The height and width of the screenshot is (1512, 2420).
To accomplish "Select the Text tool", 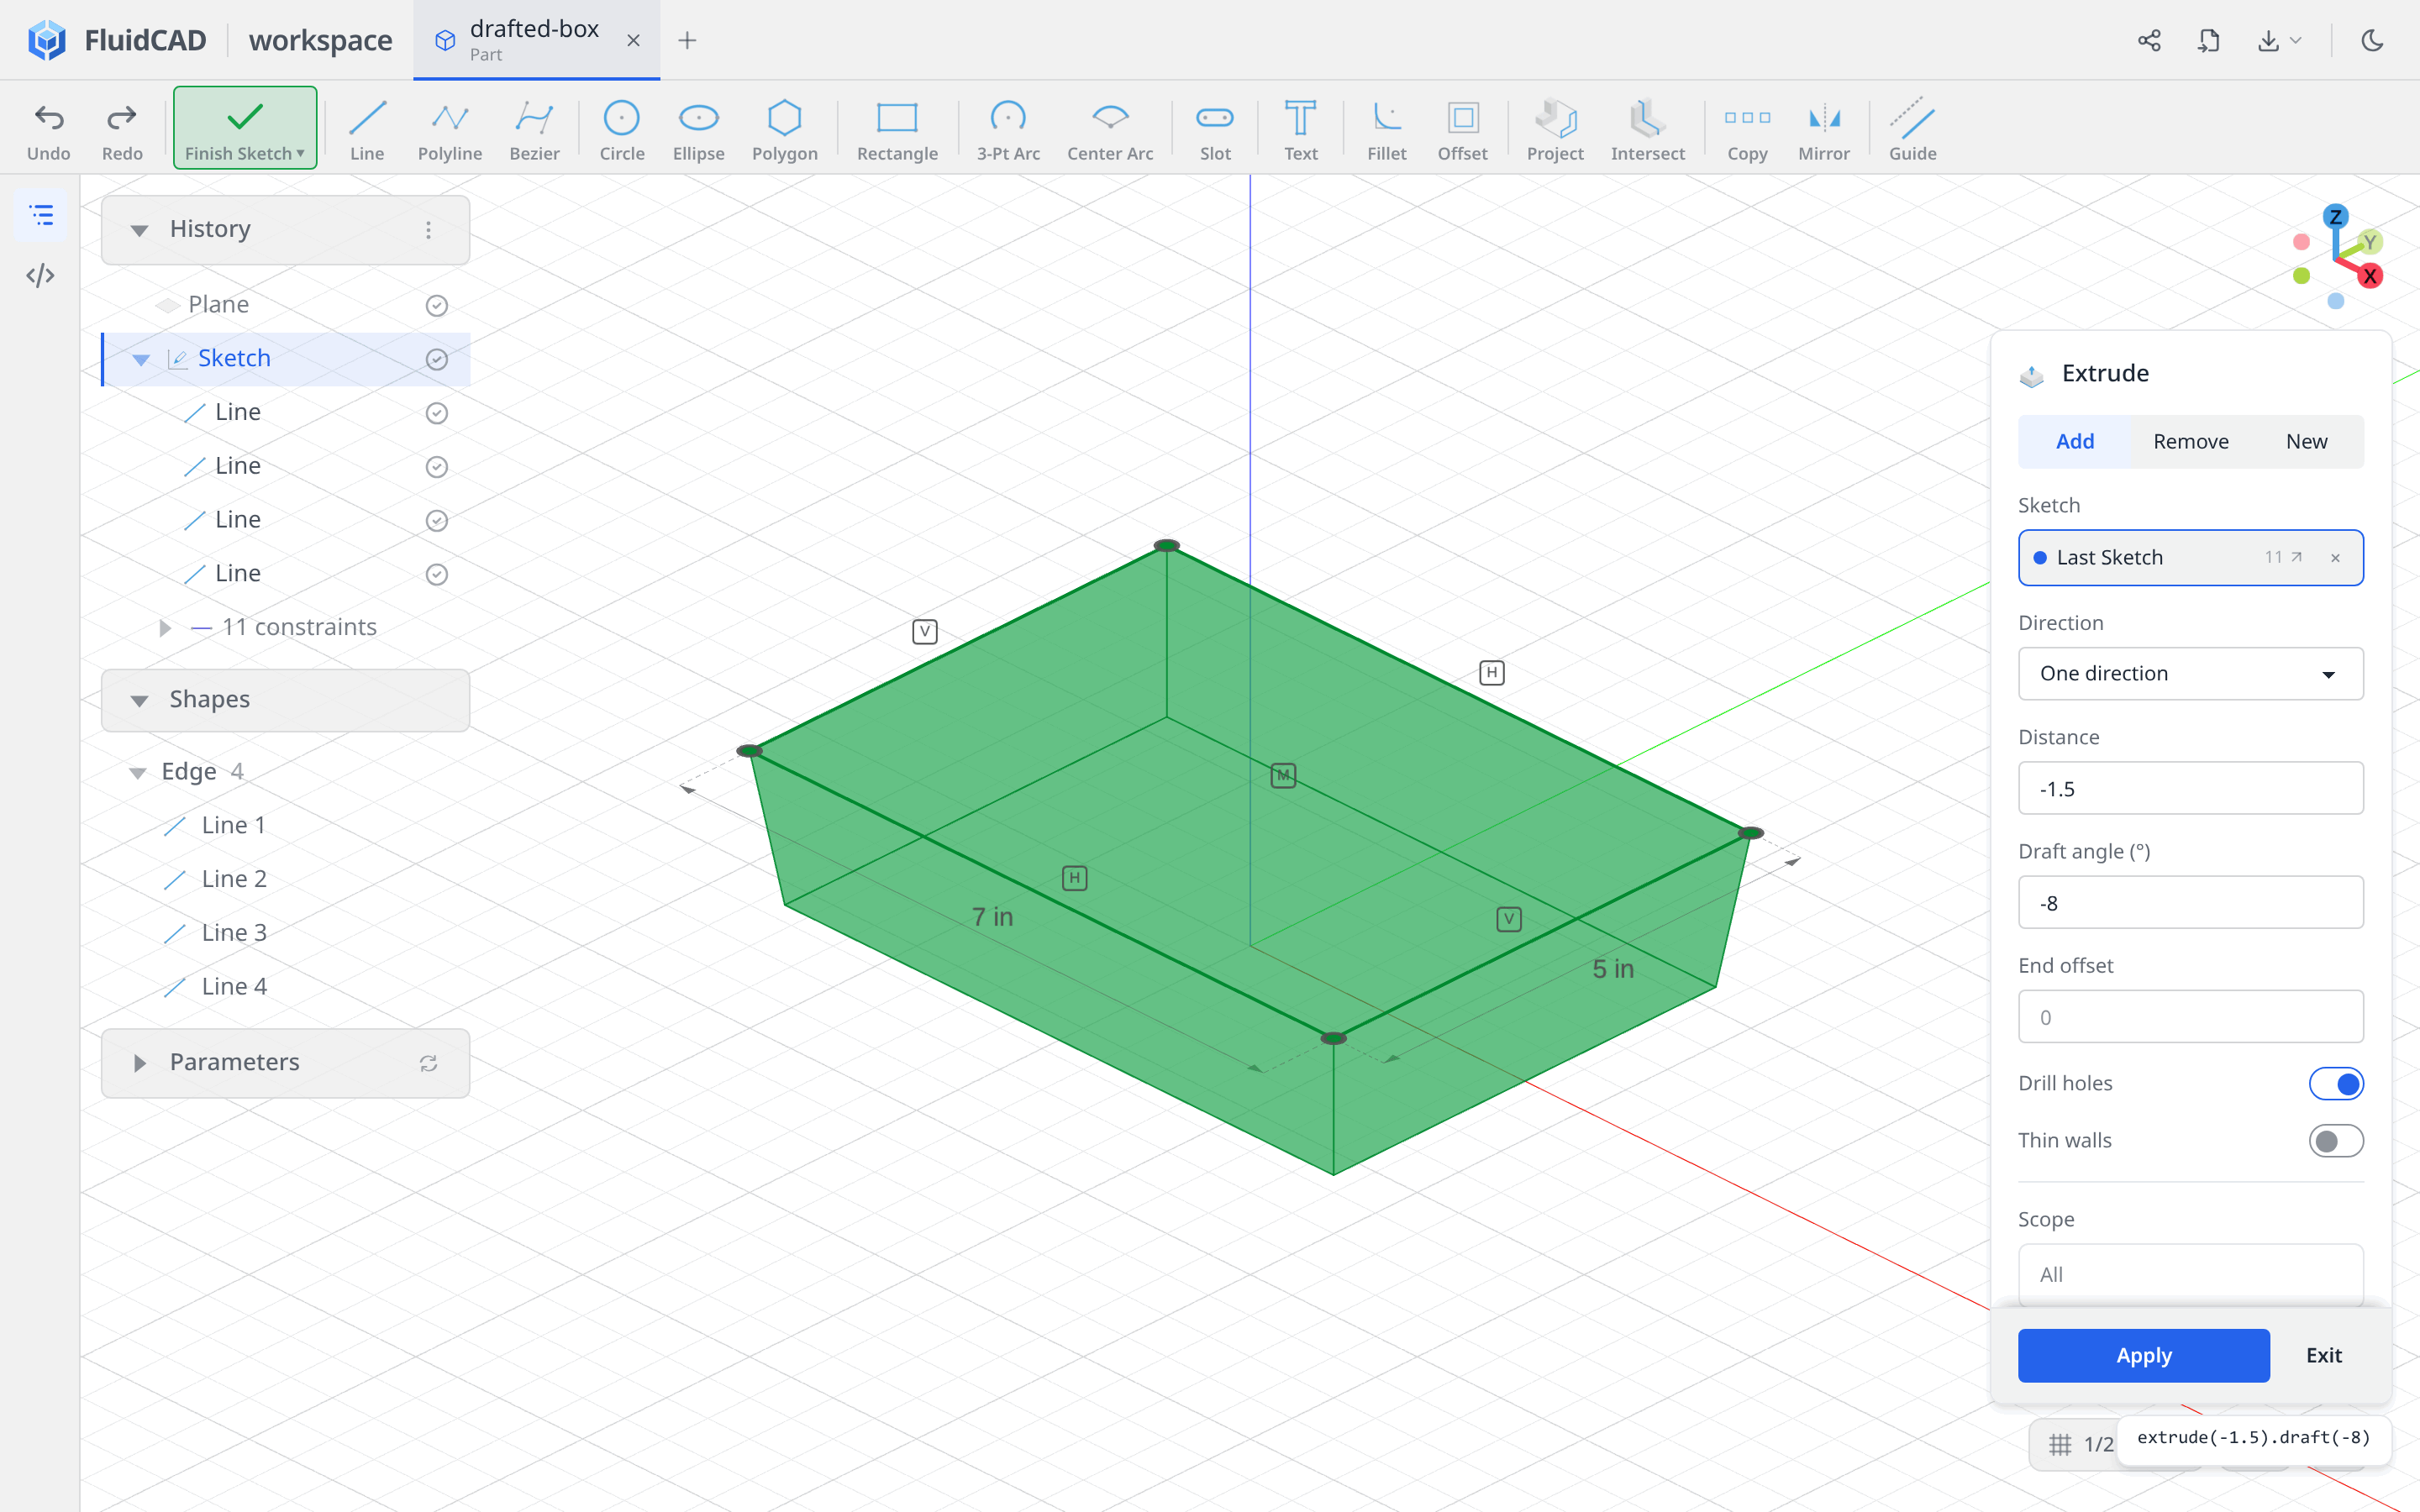I will (1301, 130).
